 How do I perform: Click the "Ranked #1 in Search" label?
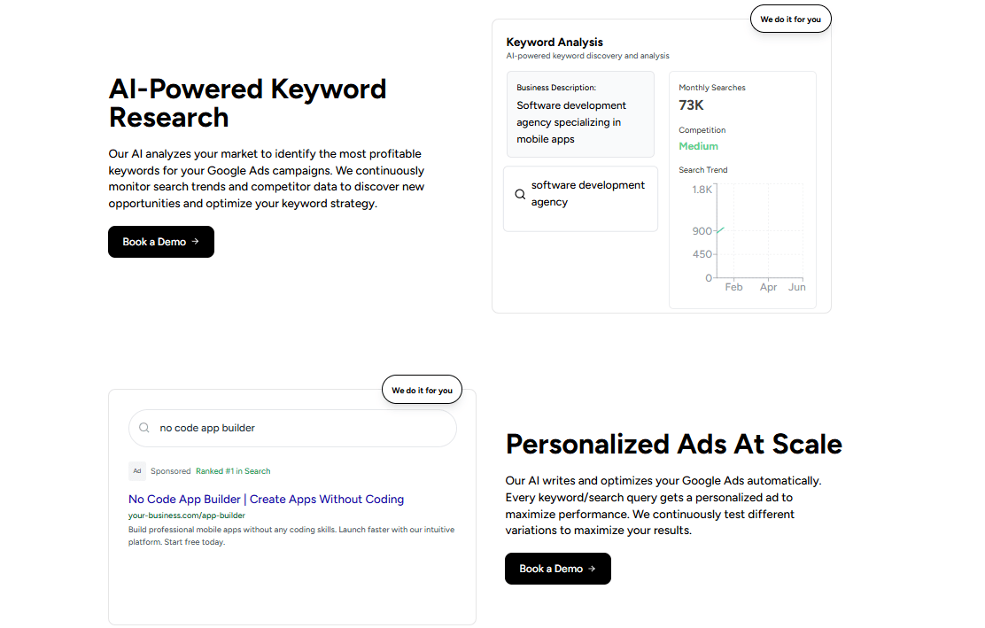coord(233,471)
